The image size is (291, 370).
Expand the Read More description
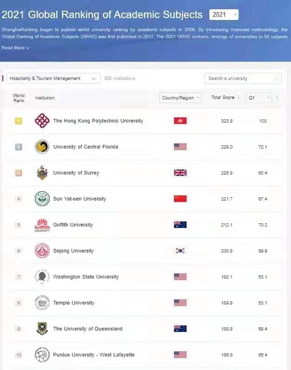[16, 48]
